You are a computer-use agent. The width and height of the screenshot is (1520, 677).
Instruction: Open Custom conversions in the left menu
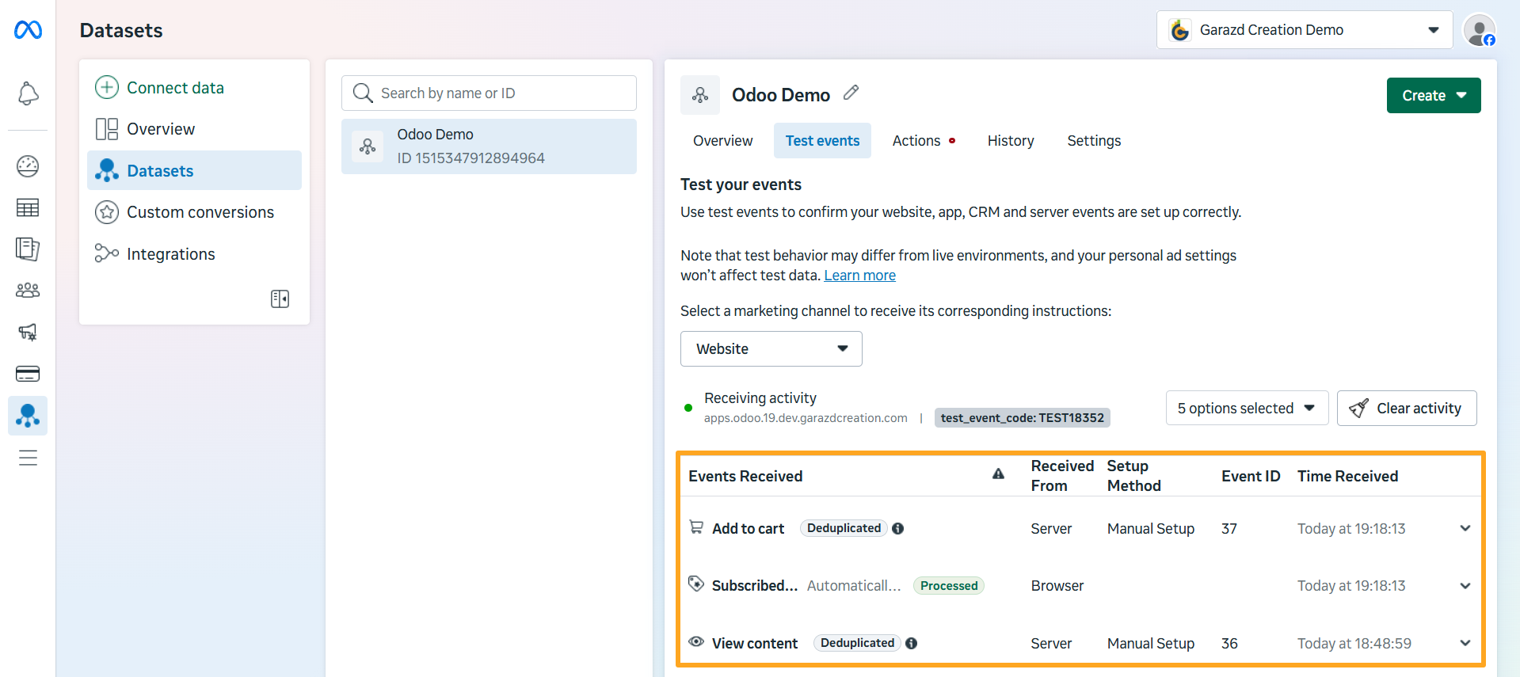194,211
